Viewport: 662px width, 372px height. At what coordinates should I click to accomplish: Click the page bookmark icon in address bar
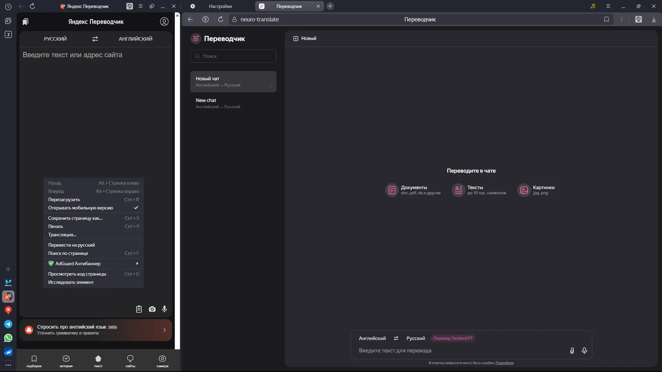coord(606,20)
